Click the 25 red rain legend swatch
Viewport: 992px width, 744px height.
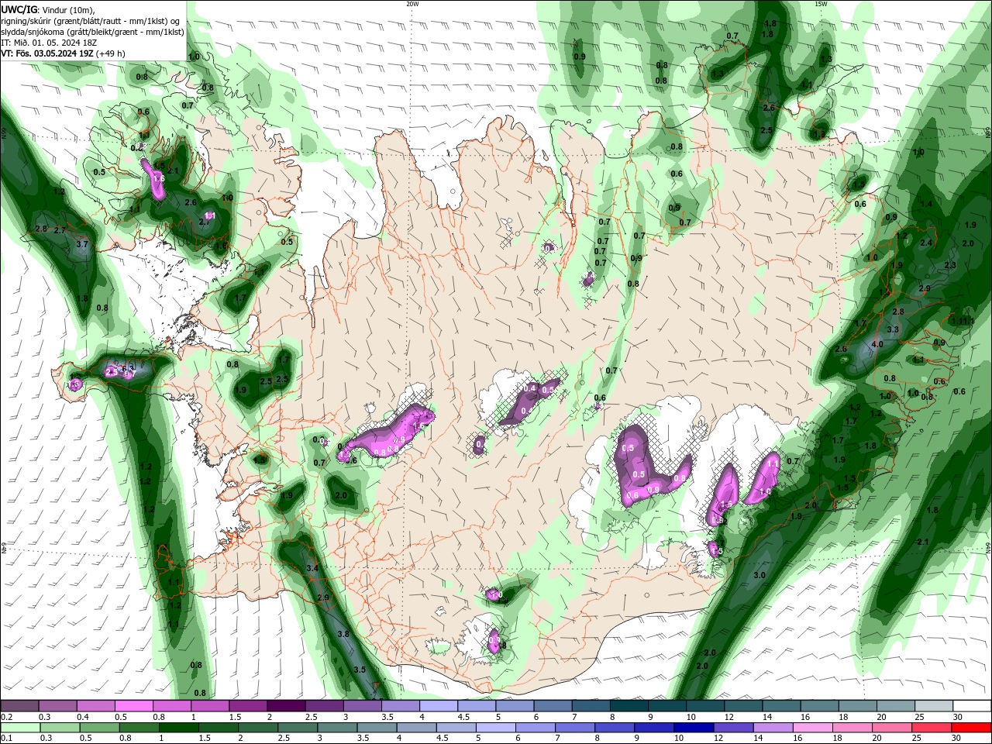coord(932,728)
